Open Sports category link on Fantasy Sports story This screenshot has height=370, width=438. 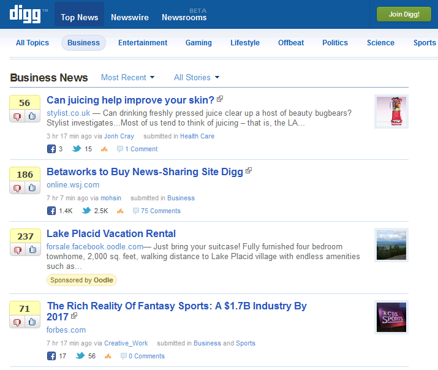pyautogui.click(x=246, y=343)
